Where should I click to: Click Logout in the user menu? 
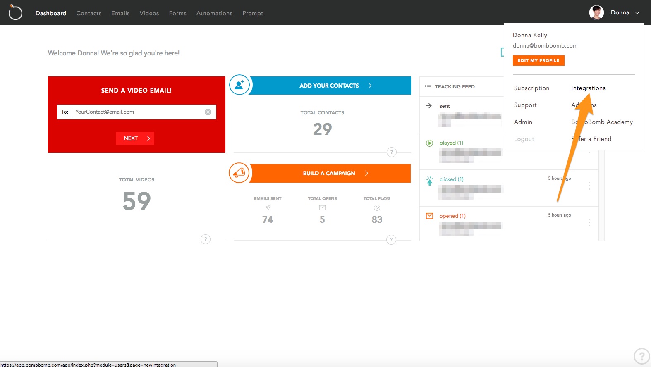pos(524,139)
